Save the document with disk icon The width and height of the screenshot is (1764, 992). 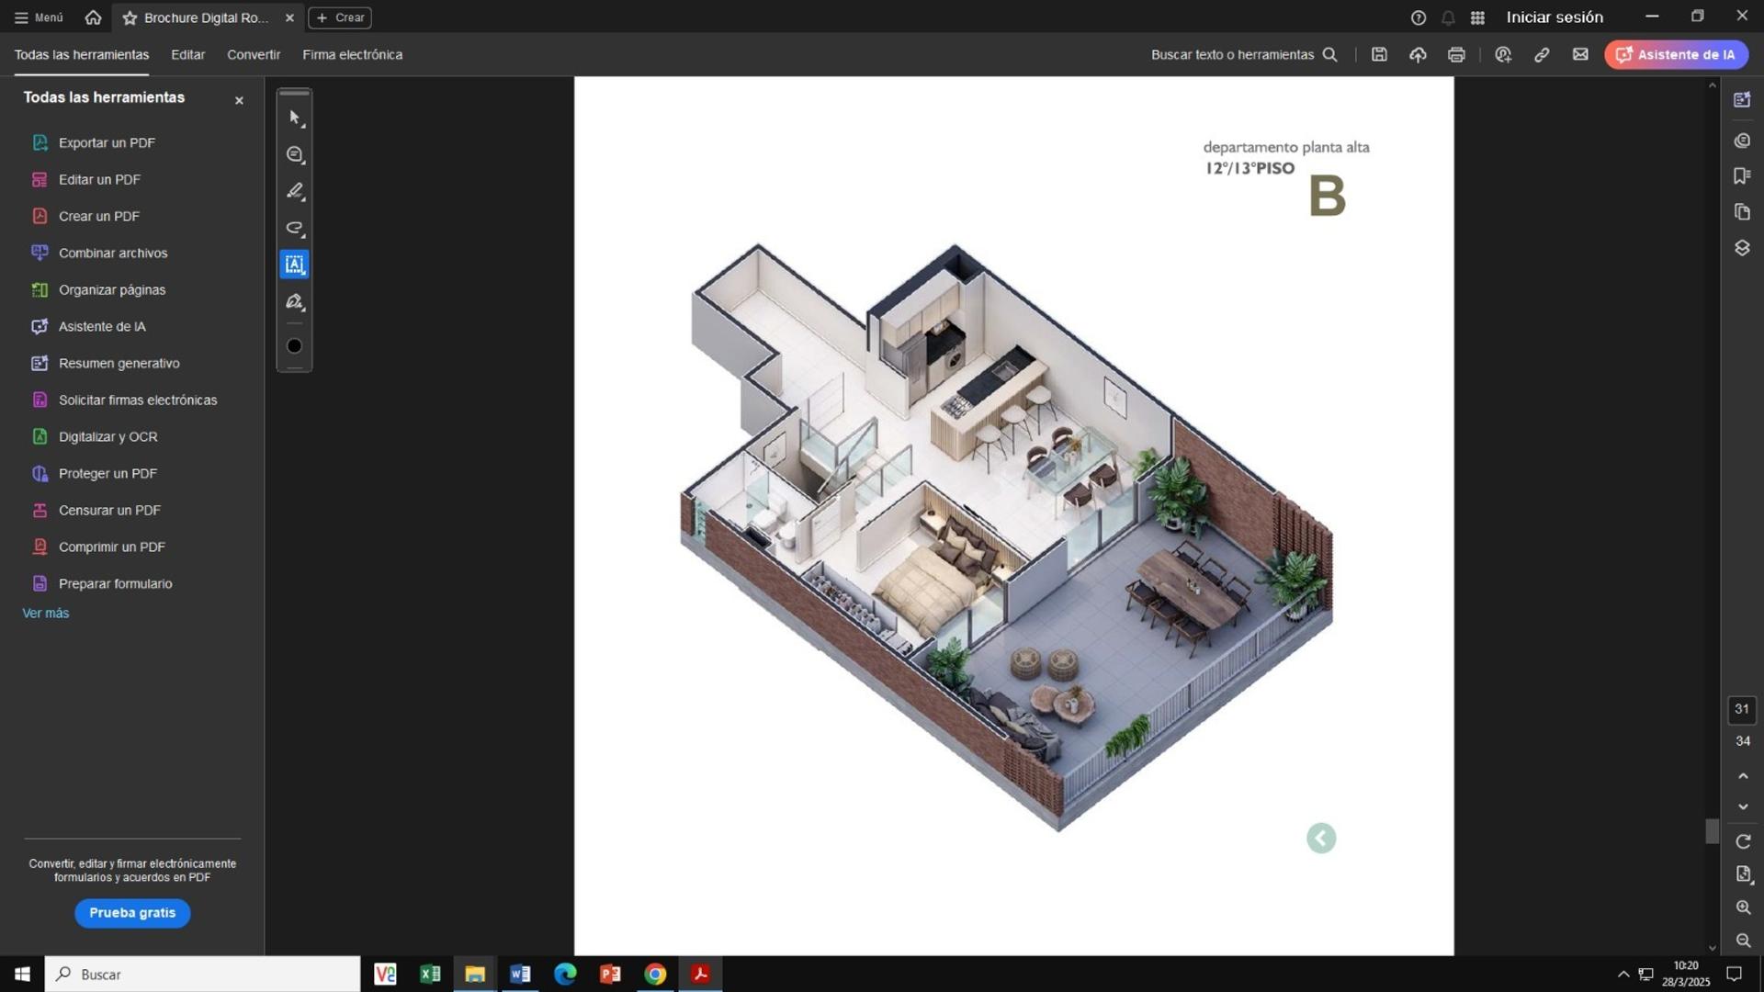(x=1379, y=54)
